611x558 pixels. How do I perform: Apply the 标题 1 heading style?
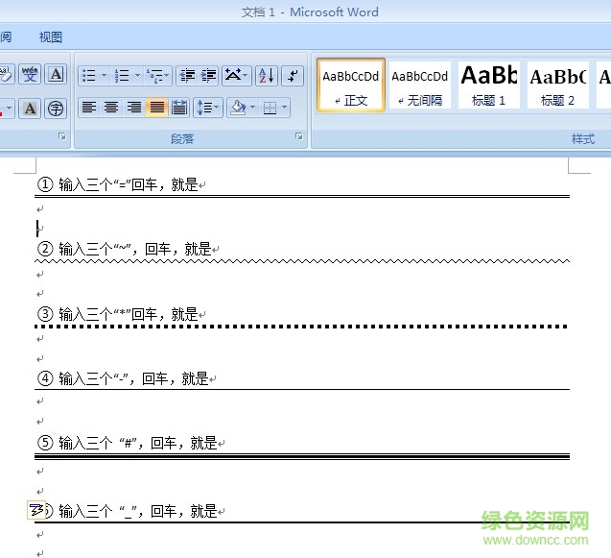(488, 85)
